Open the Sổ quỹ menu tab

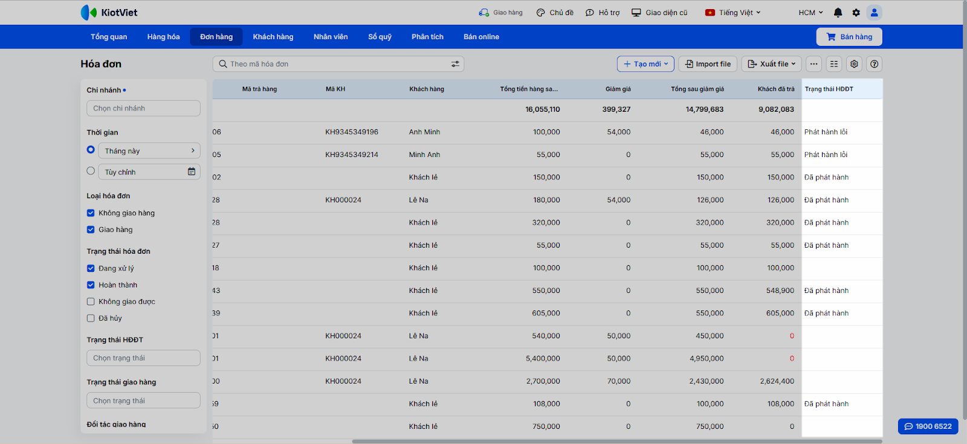click(x=380, y=37)
